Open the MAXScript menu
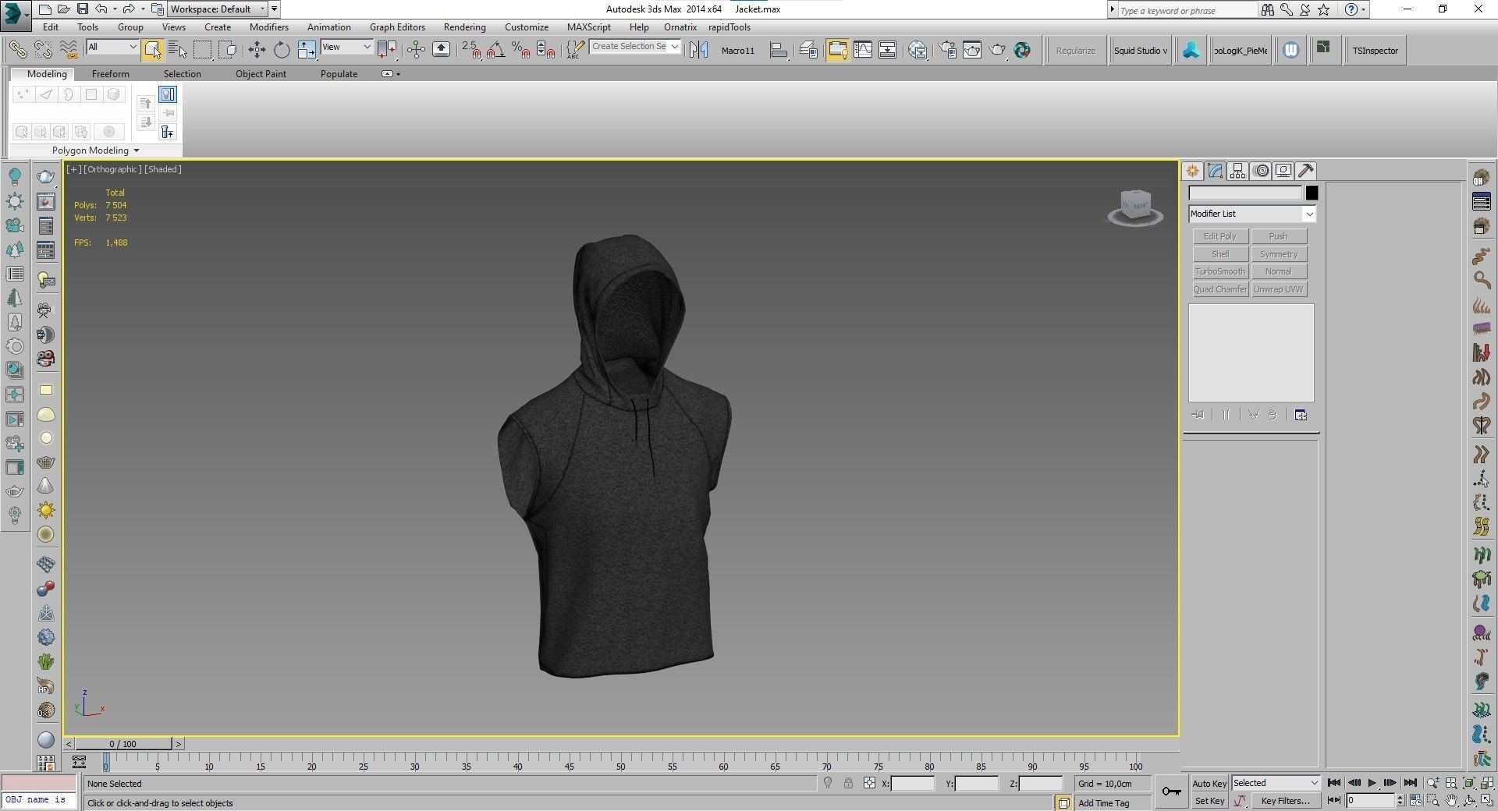 click(589, 27)
